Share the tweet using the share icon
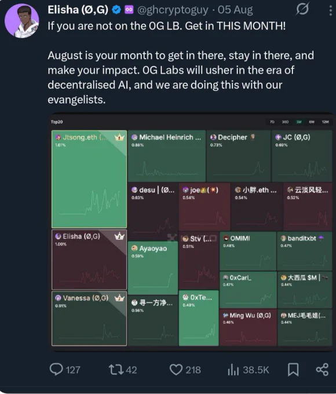Image resolution: width=336 pixels, height=394 pixels. [x=322, y=370]
